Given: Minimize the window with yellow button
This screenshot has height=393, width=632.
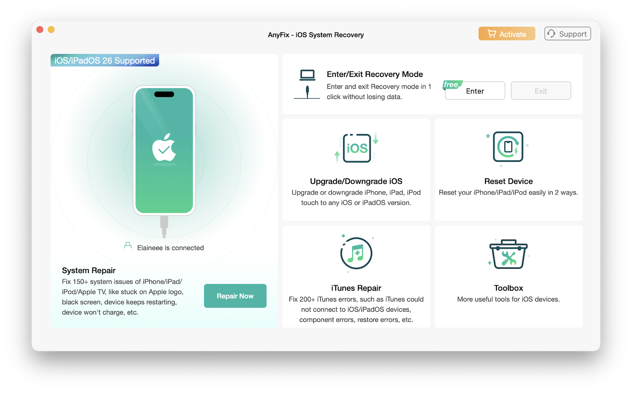Looking at the screenshot, I should pos(51,30).
